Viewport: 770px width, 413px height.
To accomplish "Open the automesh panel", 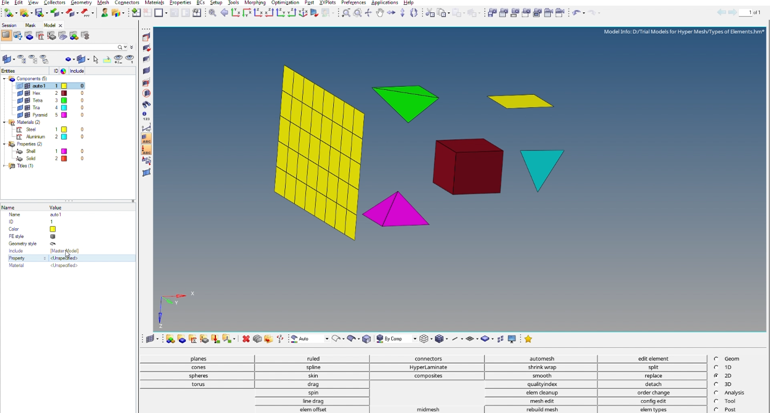I will 542,359.
